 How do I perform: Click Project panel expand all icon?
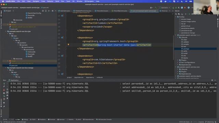click(x=46, y=11)
